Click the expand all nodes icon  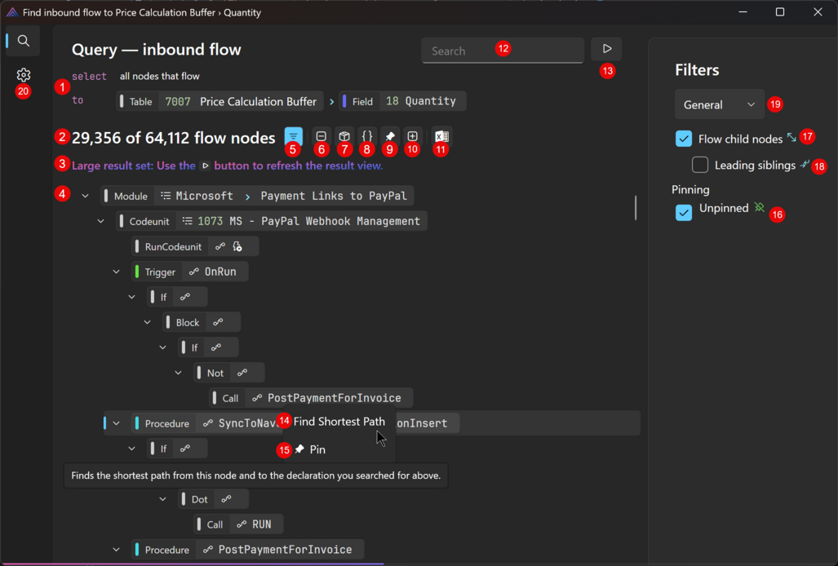413,136
